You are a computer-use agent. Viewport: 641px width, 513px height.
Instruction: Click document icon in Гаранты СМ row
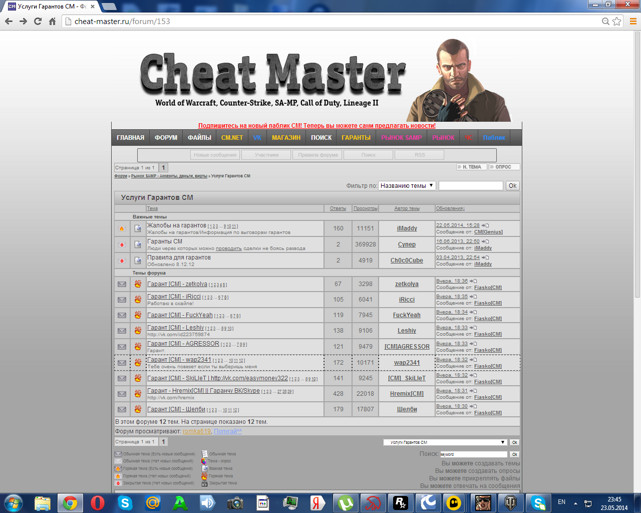pyautogui.click(x=138, y=244)
